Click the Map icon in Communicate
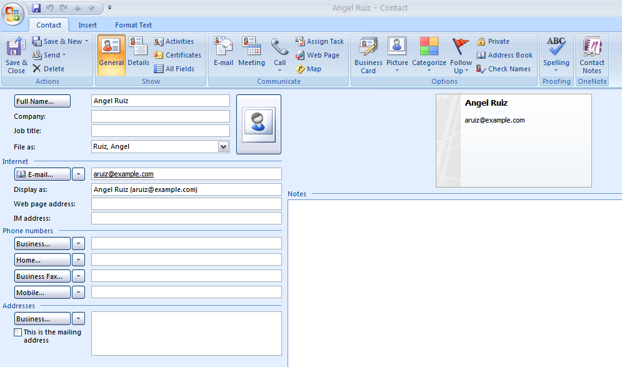Screen dimensions: 622x367 301,69
